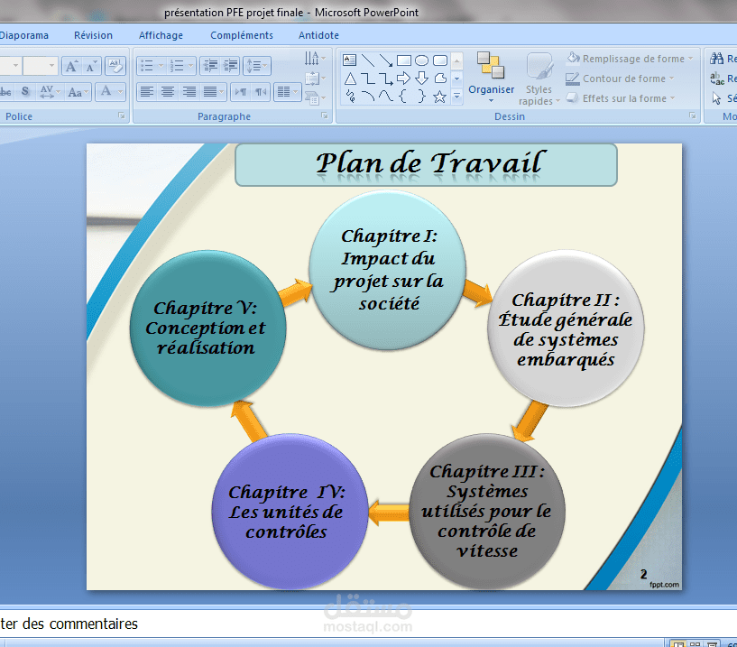Select the left brace shape

pyautogui.click(x=403, y=97)
